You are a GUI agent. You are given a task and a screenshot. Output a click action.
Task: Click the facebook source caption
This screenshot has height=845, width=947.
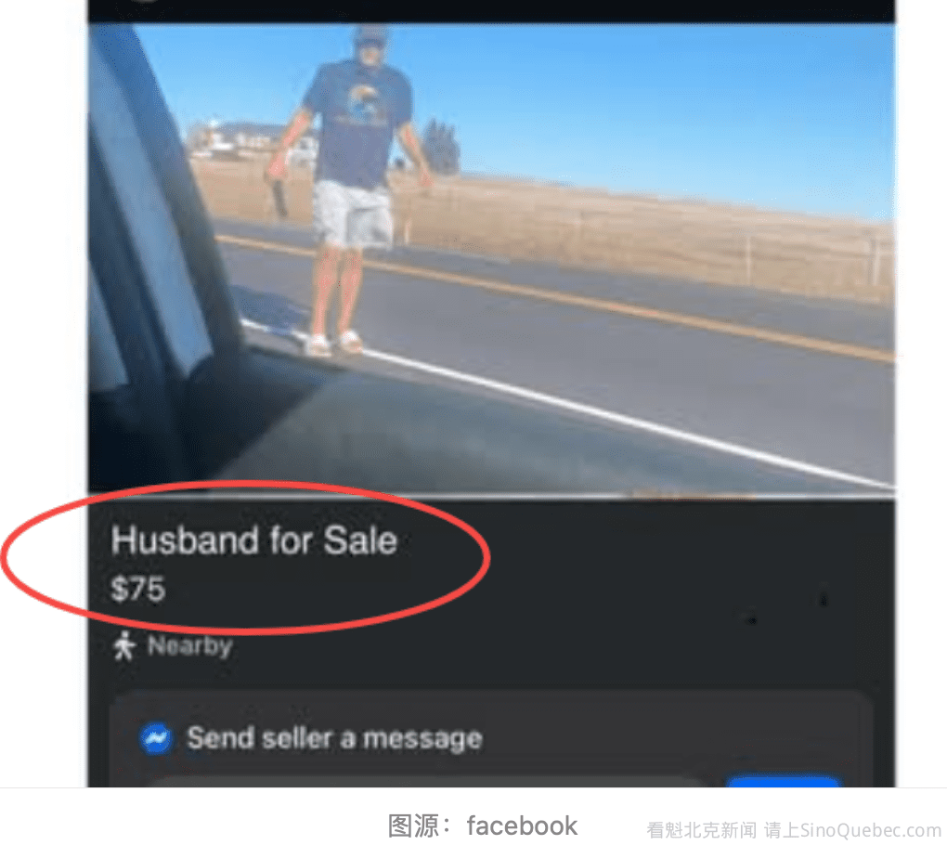522,825
